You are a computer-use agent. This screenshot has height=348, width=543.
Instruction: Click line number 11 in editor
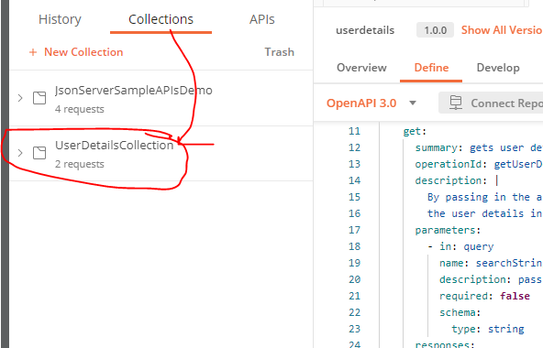354,131
